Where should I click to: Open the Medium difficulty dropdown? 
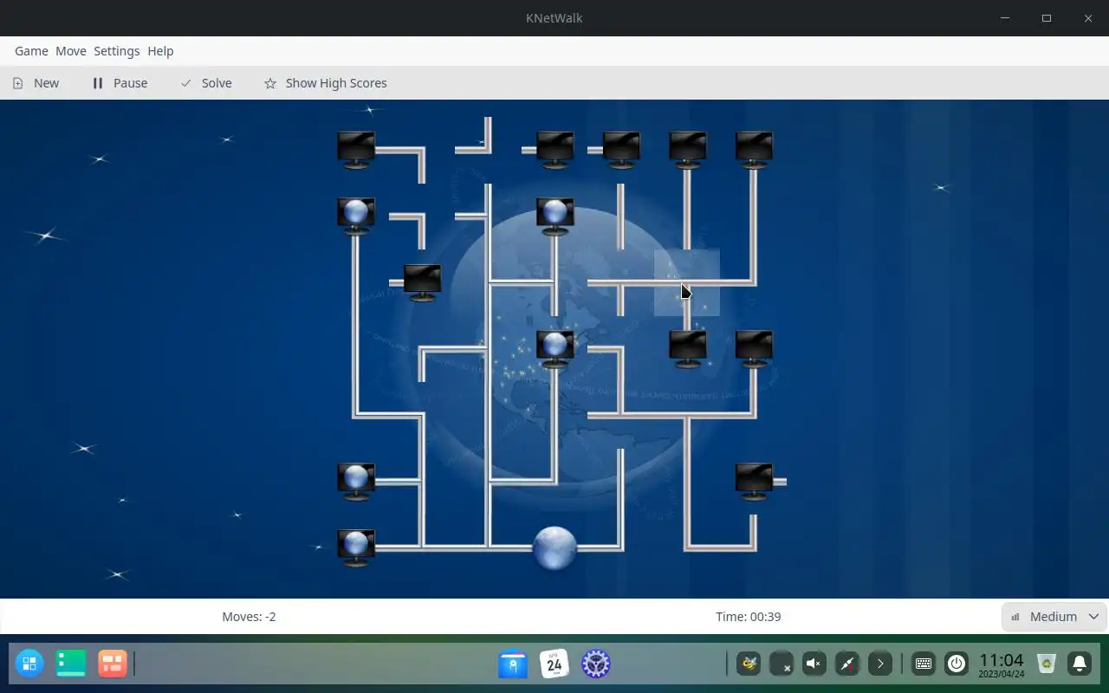(x=1054, y=617)
